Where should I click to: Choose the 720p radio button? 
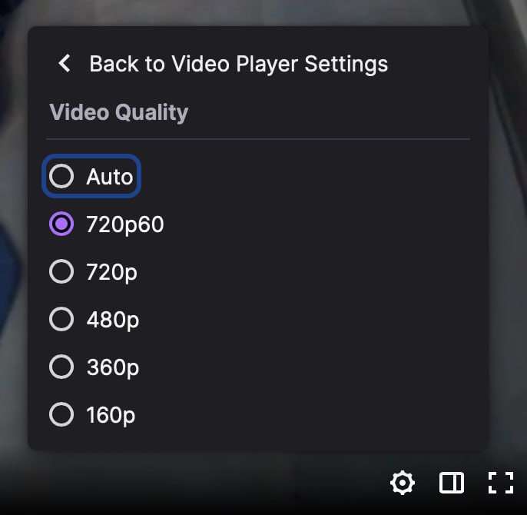[x=61, y=271]
